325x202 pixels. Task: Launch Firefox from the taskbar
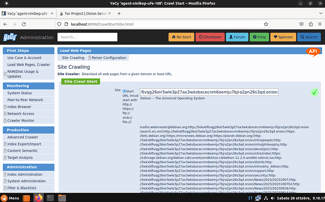point(38,198)
